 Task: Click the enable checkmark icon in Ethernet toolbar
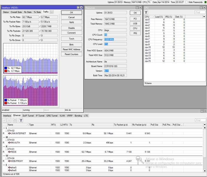pos(4,120)
